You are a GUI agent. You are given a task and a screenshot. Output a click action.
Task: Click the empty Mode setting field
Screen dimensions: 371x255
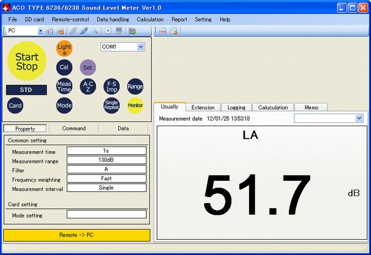[107, 214]
